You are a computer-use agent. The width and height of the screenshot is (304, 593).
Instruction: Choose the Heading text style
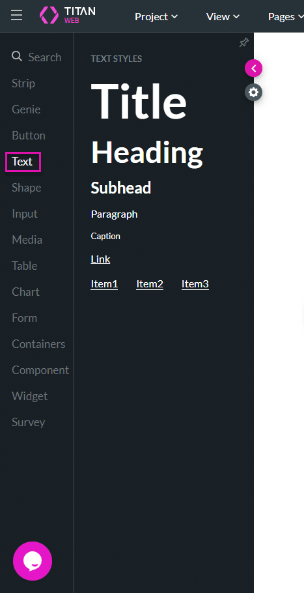click(x=147, y=153)
